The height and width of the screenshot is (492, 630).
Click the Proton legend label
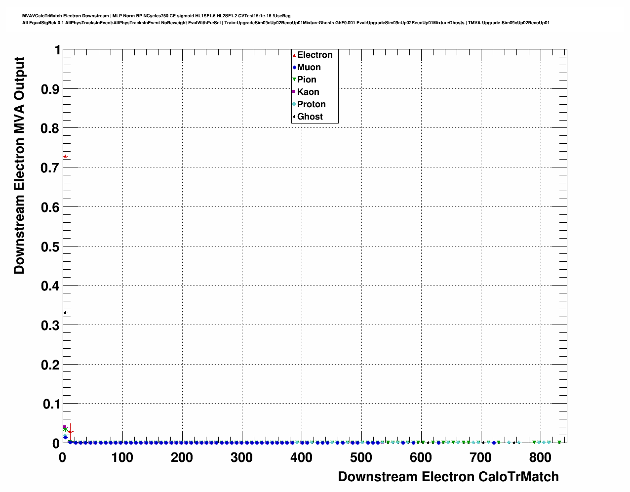[312, 104]
